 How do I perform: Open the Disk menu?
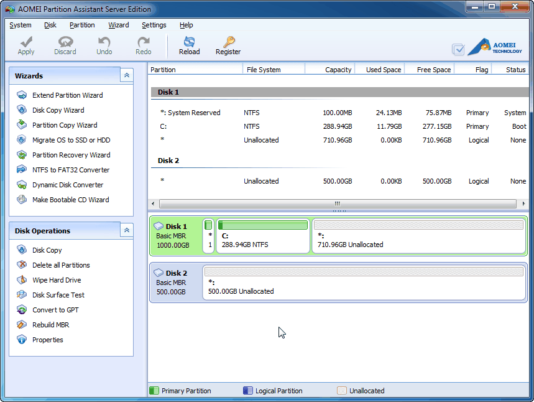(49, 25)
